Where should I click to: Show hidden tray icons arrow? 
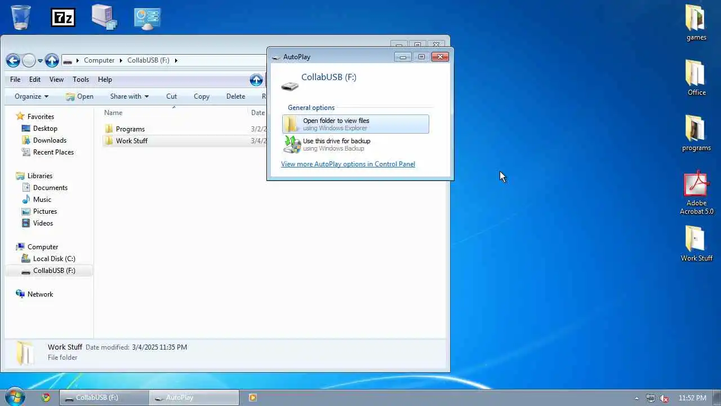click(637, 398)
